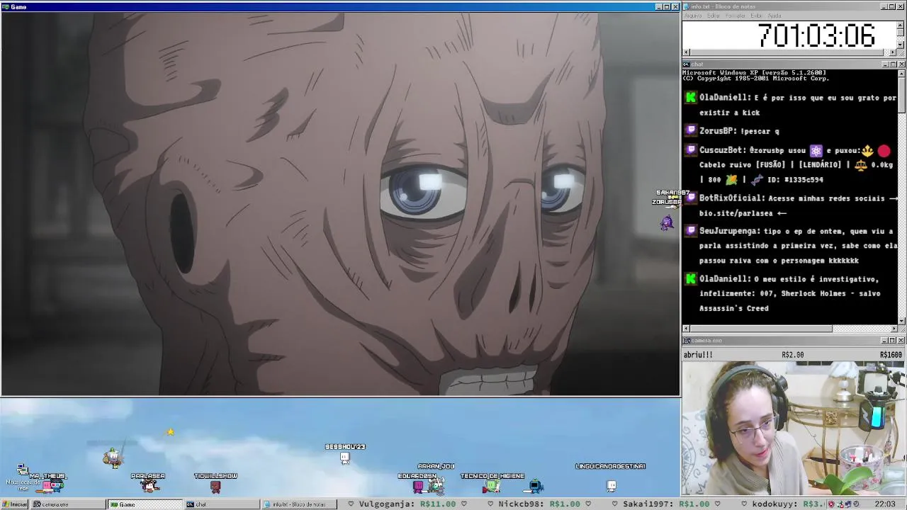Click the anime video in Game window

340,204
